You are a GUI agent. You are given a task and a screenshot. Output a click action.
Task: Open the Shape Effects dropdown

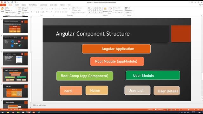(118, 13)
